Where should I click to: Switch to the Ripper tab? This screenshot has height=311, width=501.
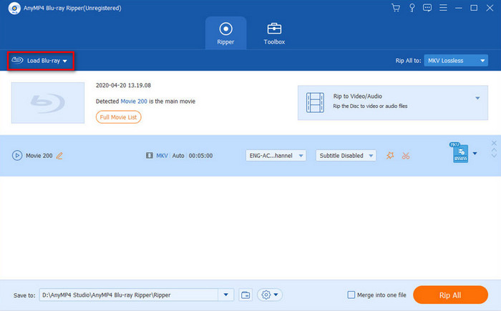click(x=225, y=33)
